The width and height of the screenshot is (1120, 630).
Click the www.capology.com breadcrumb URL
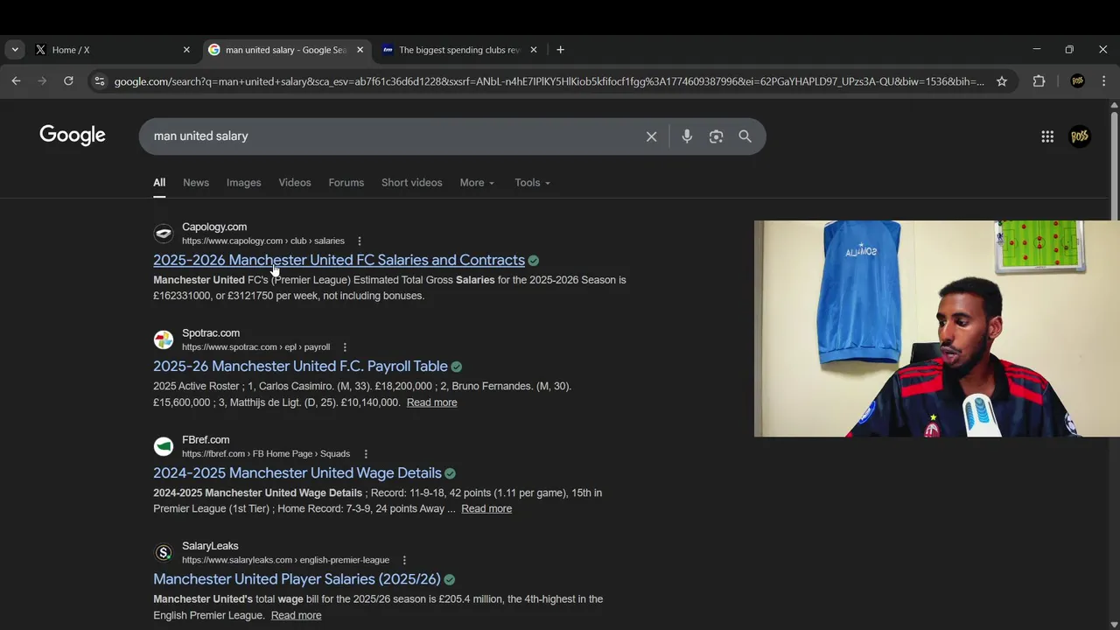263,241
